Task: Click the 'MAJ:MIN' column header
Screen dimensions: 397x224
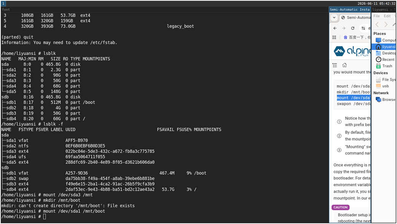Action: click(x=27, y=59)
